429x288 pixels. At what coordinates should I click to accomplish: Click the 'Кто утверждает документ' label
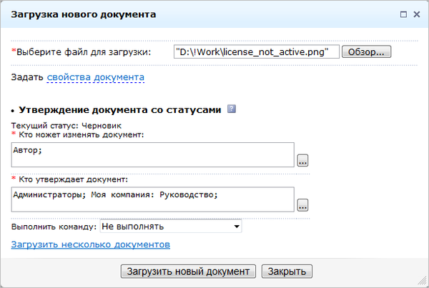coord(72,179)
